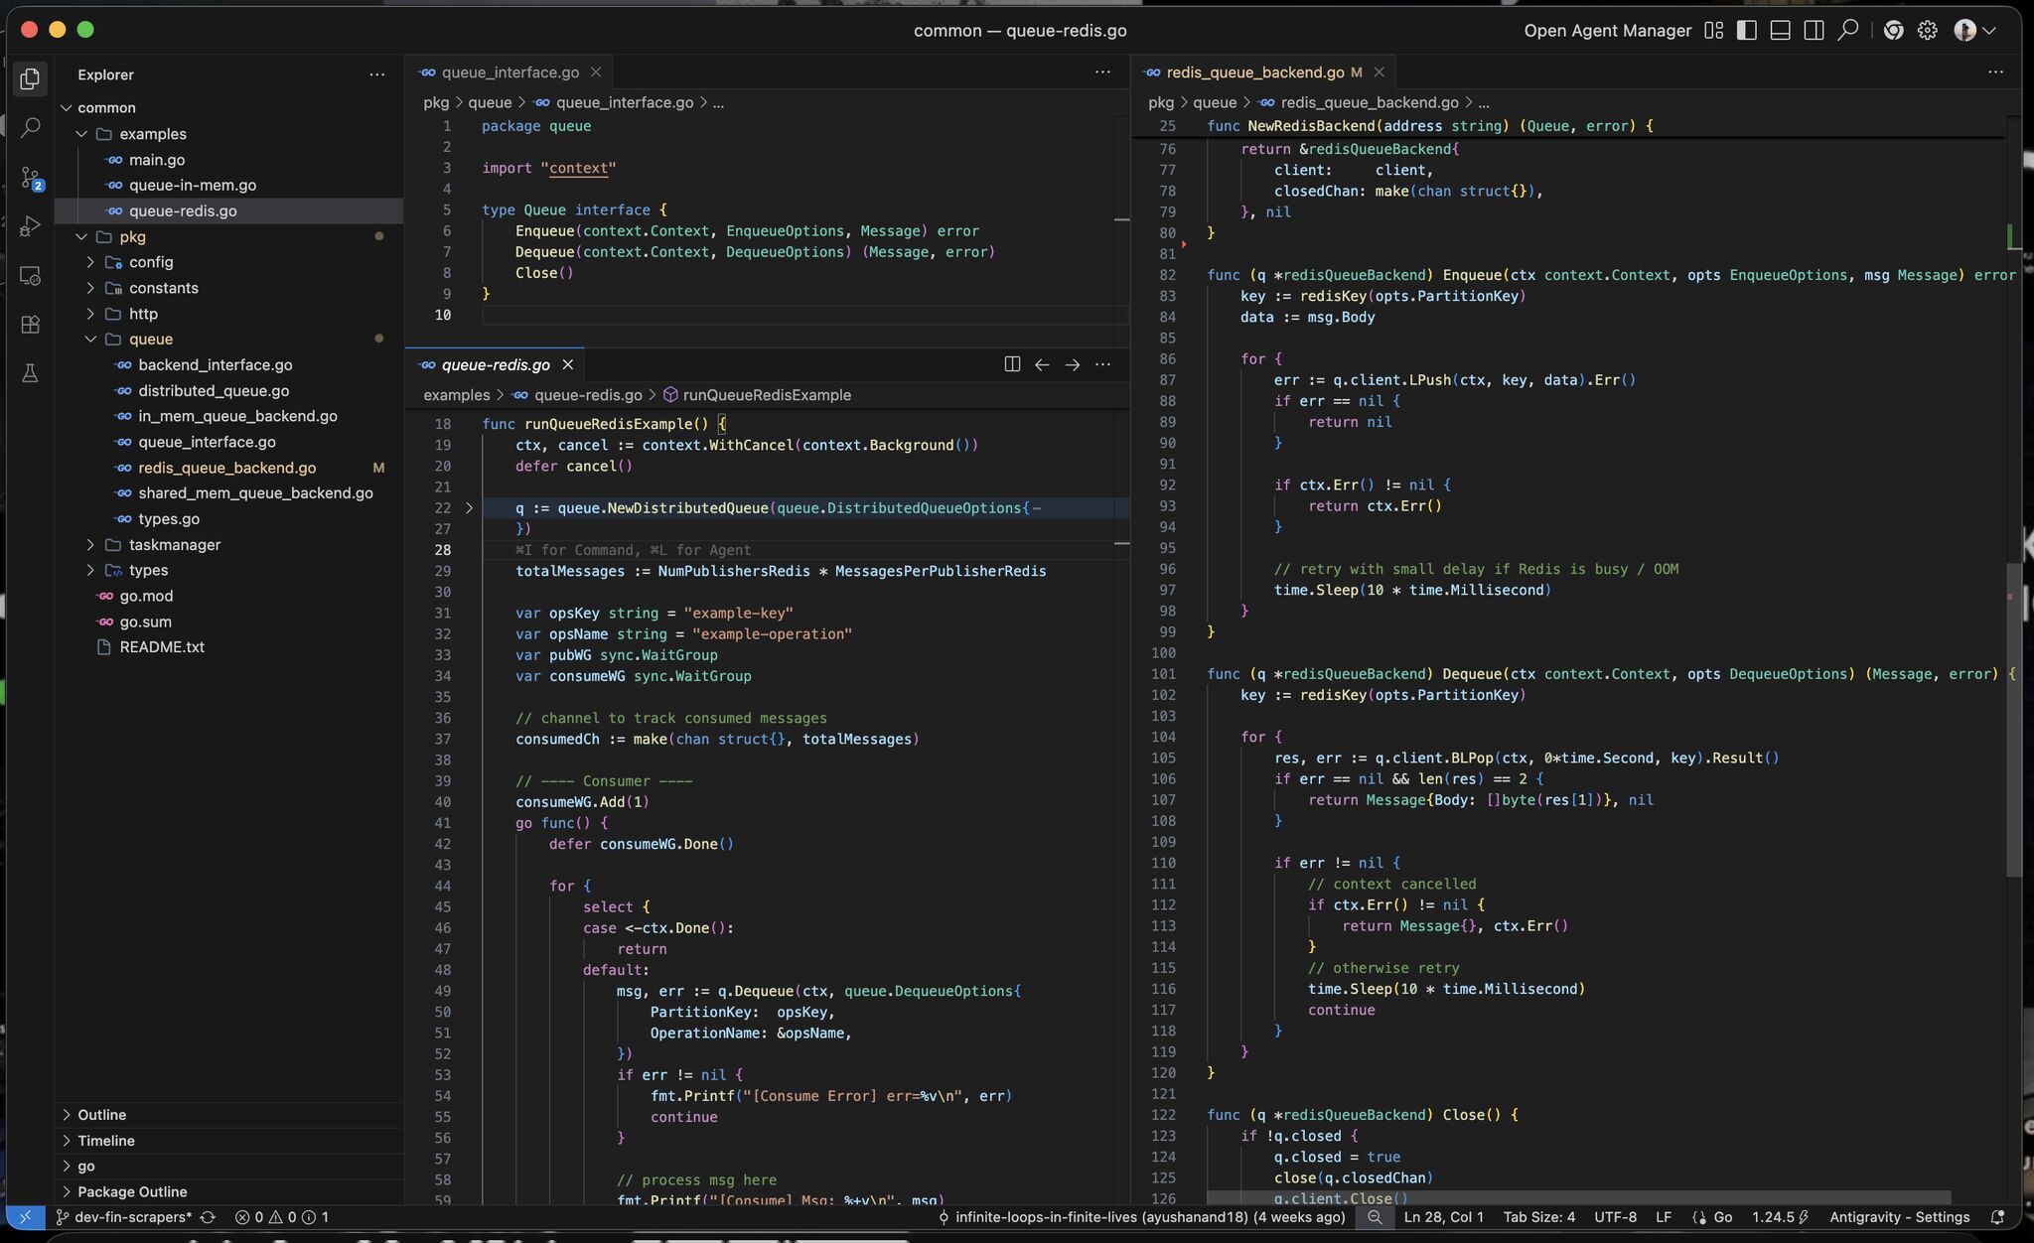Open notifications bell in status bar
Screen dimensions: 2034x1243
(1997, 1217)
